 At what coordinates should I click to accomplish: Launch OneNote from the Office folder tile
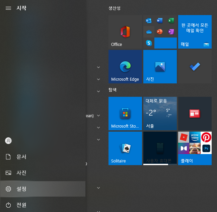pos(171,32)
